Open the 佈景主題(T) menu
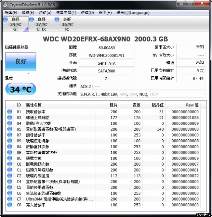212x217 pixels. [66, 13]
